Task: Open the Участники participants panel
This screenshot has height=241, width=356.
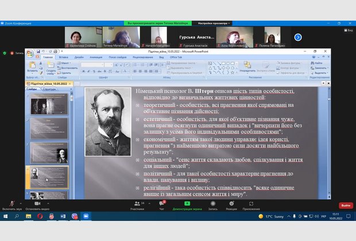Action: coord(137,204)
